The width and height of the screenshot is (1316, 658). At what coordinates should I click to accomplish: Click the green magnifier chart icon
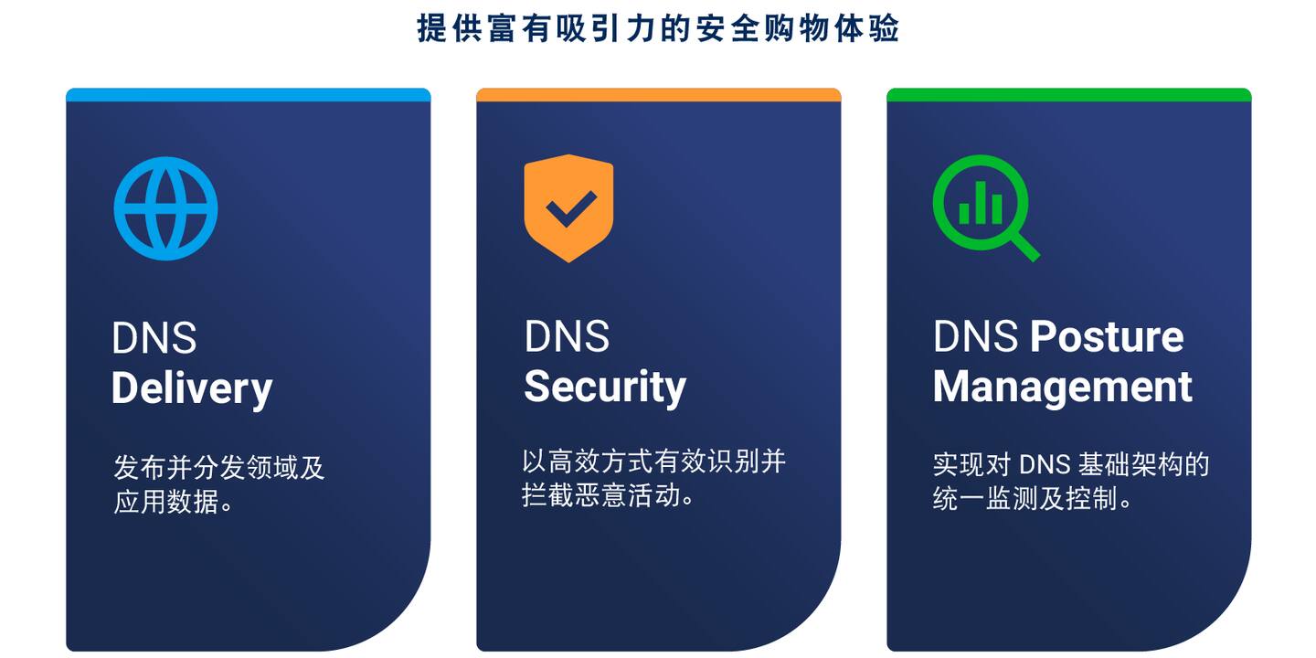[985, 207]
